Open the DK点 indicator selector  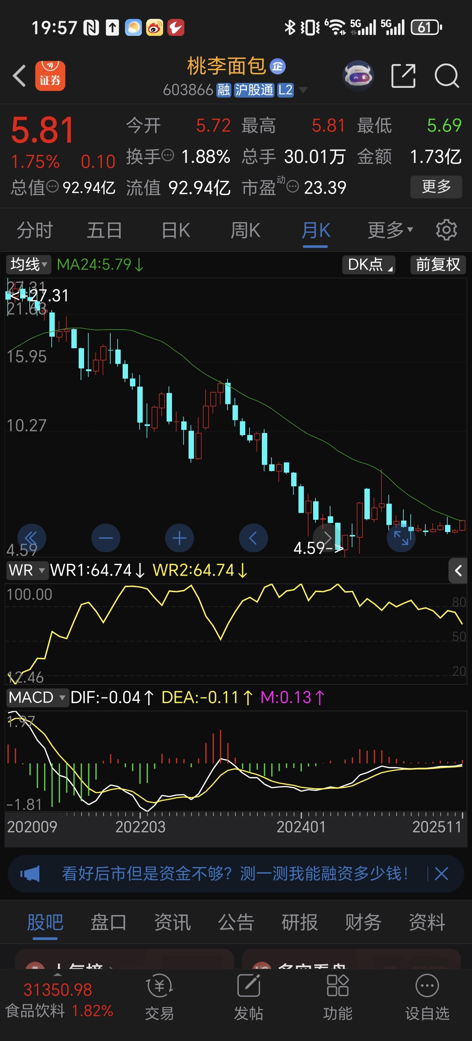369,265
